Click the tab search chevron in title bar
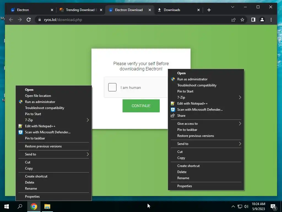 232,7
